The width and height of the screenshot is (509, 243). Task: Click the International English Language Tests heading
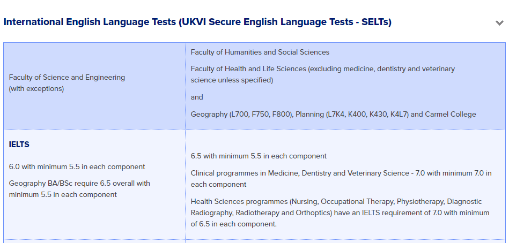click(197, 22)
